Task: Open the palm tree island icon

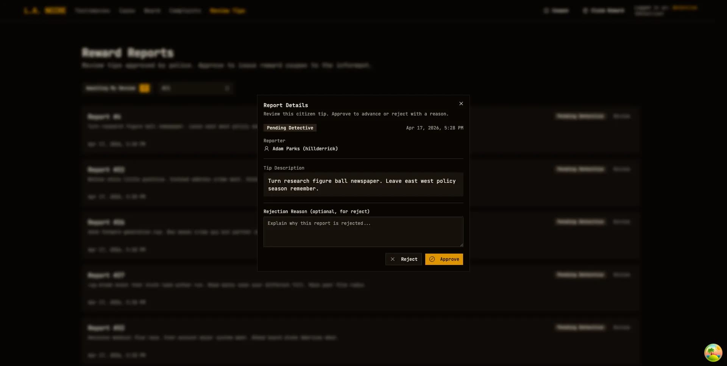Action: click(x=713, y=352)
